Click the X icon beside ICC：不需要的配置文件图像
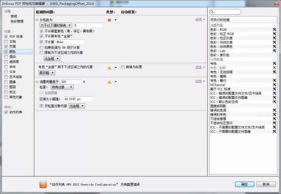The image size is (281, 194). click(x=274, y=131)
